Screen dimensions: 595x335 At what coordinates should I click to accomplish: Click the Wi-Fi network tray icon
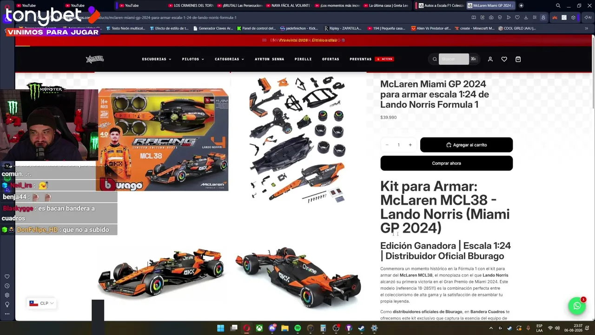tap(550, 328)
